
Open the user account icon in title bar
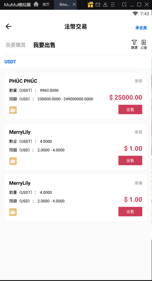pyautogui.click(x=105, y=5)
